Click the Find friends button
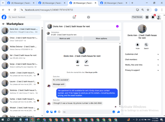Image resolution: width=165 pixels, height=122 pixels. 137,17
